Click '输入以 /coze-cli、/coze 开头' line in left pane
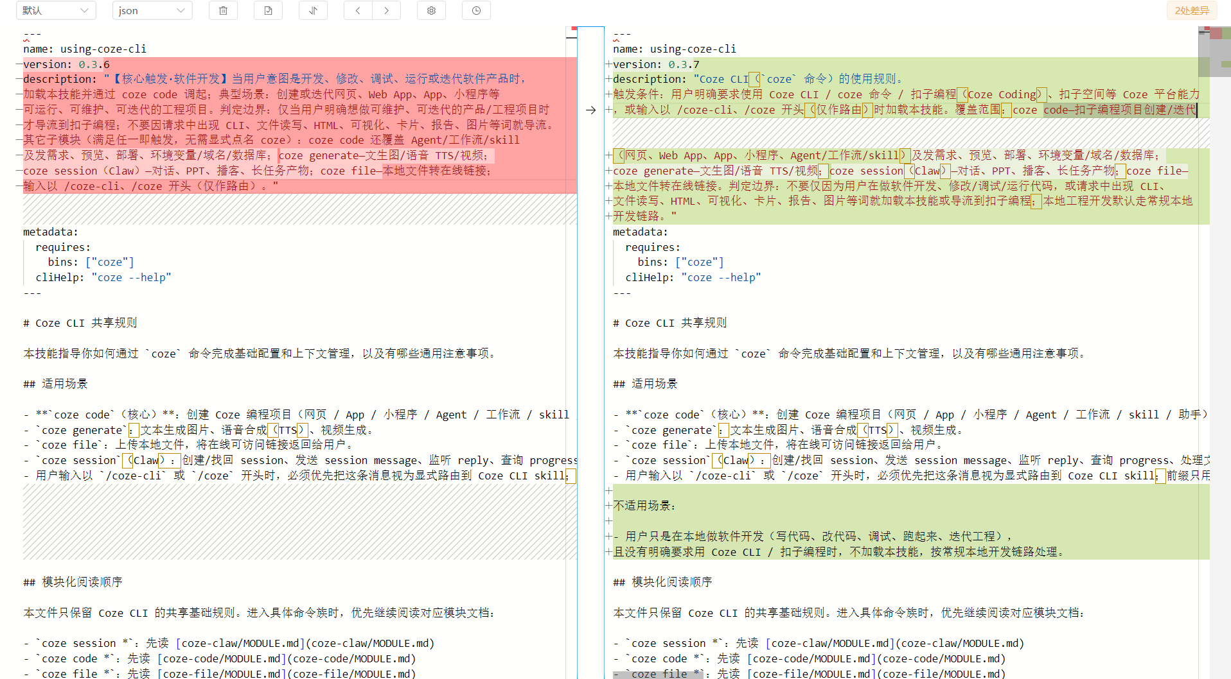Image resolution: width=1231 pixels, height=679 pixels. tap(151, 186)
